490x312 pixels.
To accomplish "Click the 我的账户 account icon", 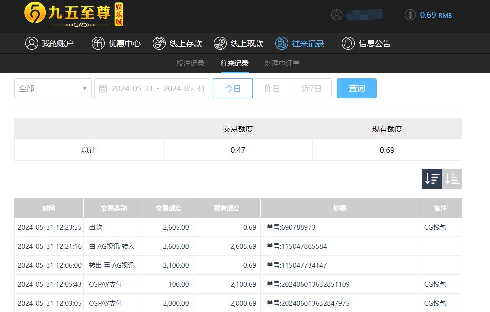I will click(31, 43).
